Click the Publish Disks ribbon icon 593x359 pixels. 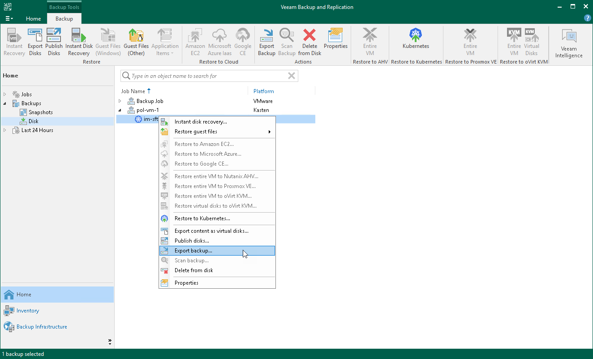tap(54, 42)
